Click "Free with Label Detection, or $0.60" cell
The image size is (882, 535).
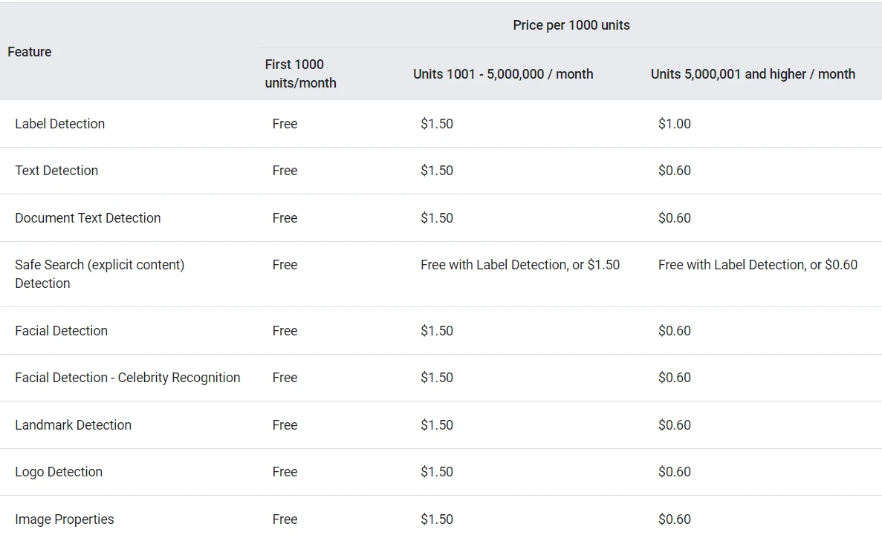[x=757, y=265]
